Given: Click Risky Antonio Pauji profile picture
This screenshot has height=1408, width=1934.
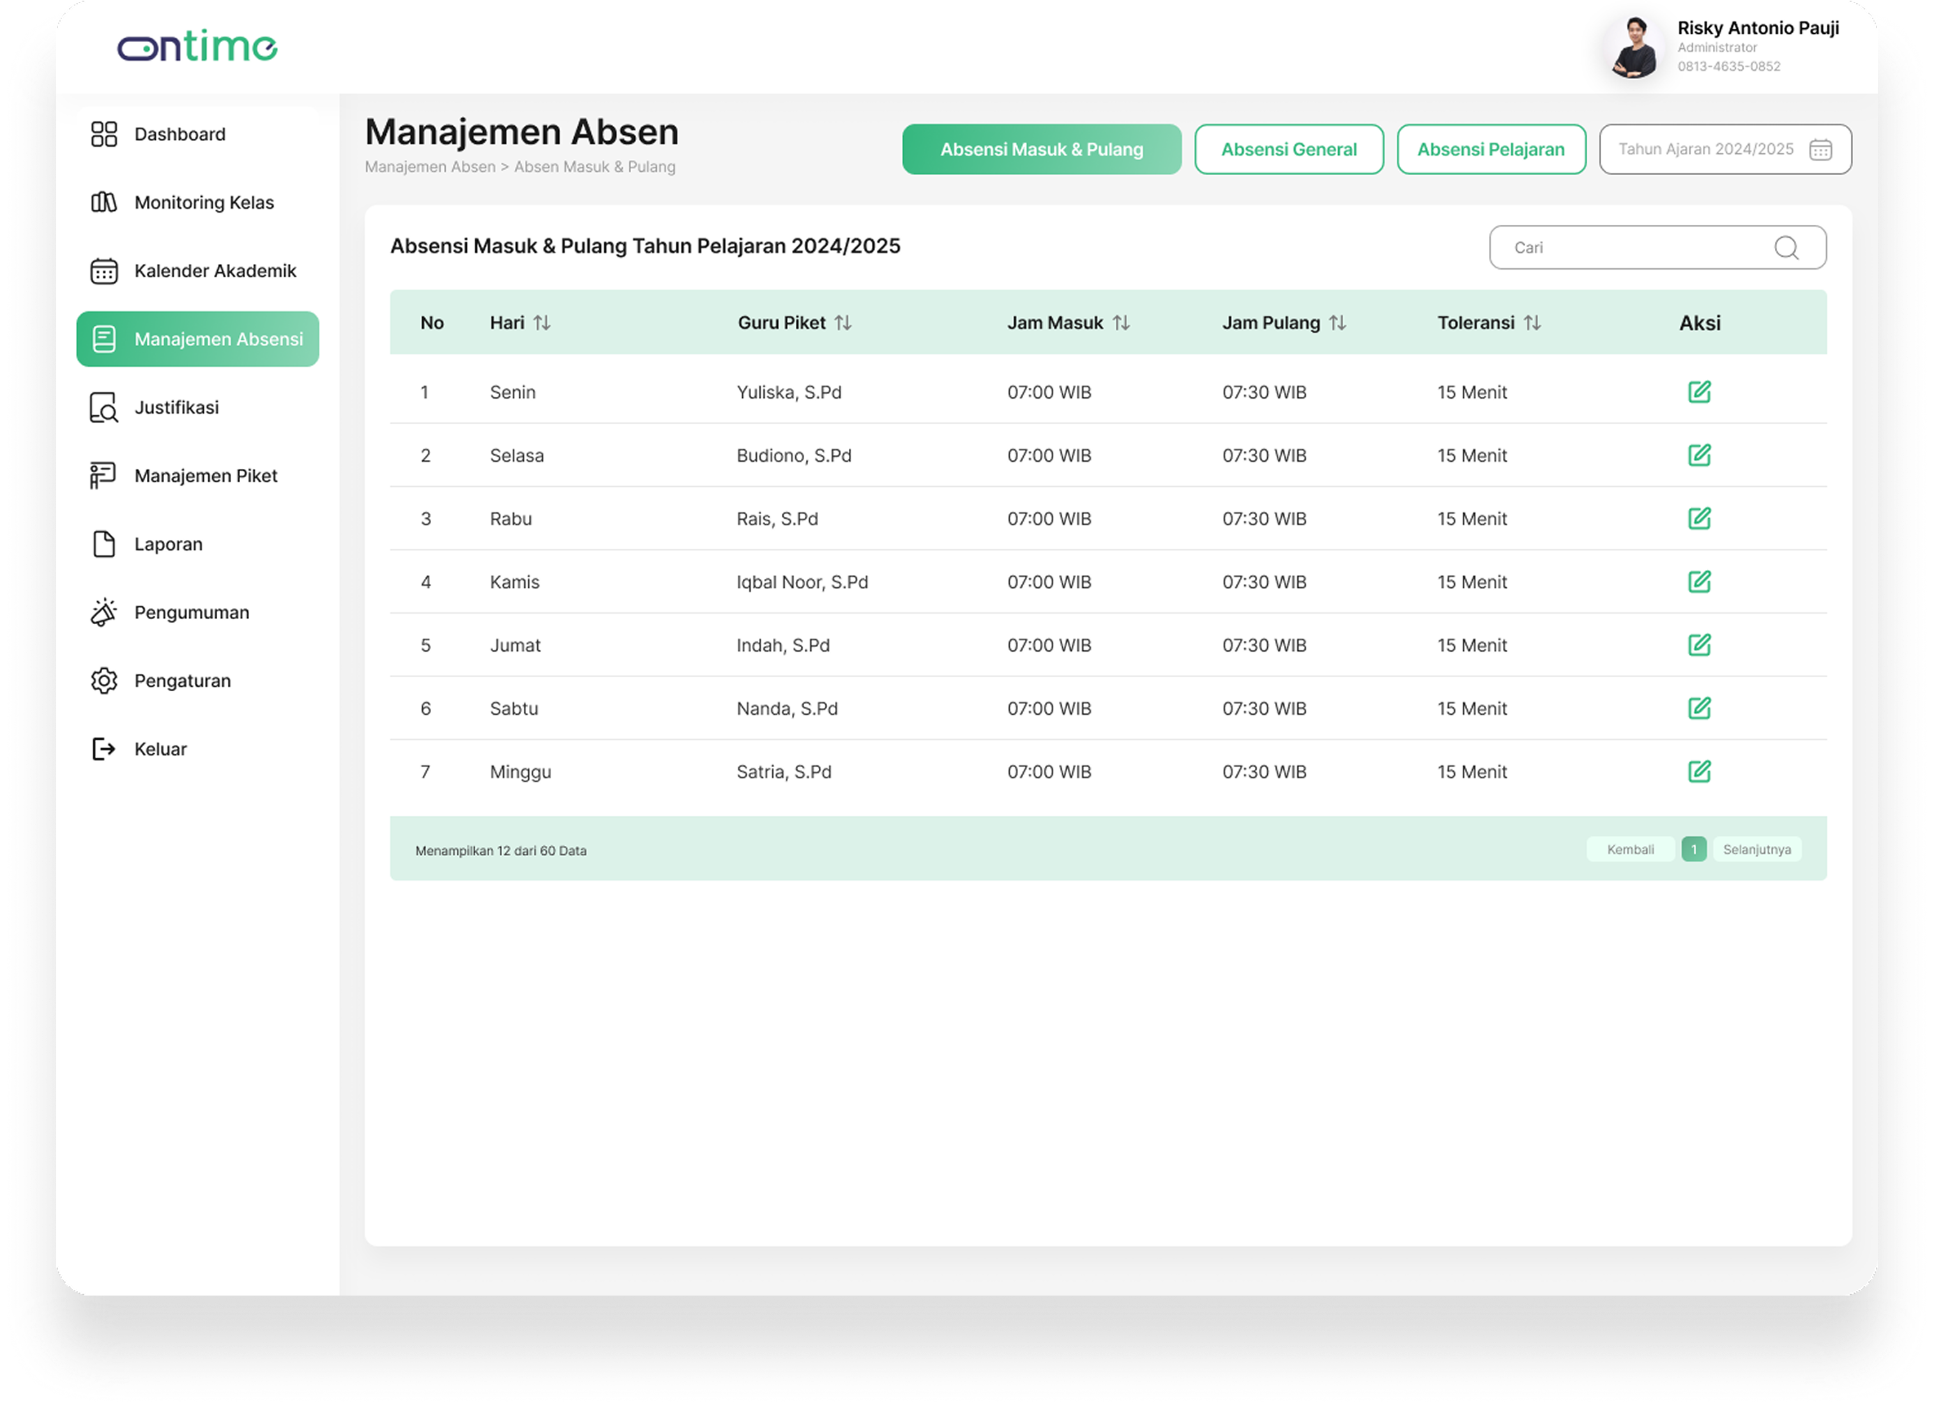Looking at the screenshot, I should point(1633,48).
